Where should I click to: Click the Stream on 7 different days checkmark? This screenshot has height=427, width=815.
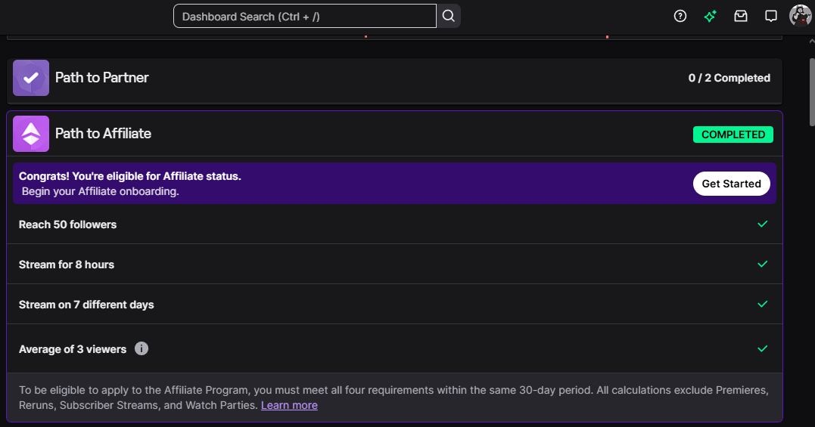coord(763,305)
